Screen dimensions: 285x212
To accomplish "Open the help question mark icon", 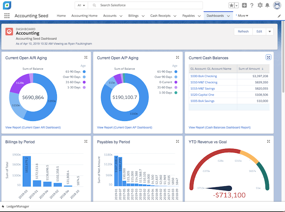I will 252,5.
